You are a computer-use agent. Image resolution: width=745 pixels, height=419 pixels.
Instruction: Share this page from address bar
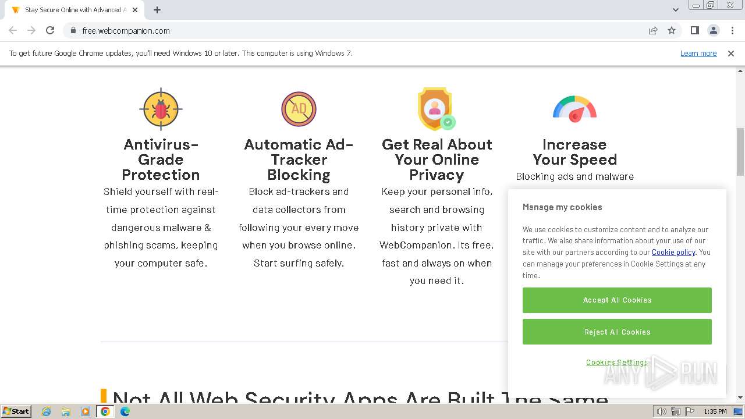pos(653,30)
